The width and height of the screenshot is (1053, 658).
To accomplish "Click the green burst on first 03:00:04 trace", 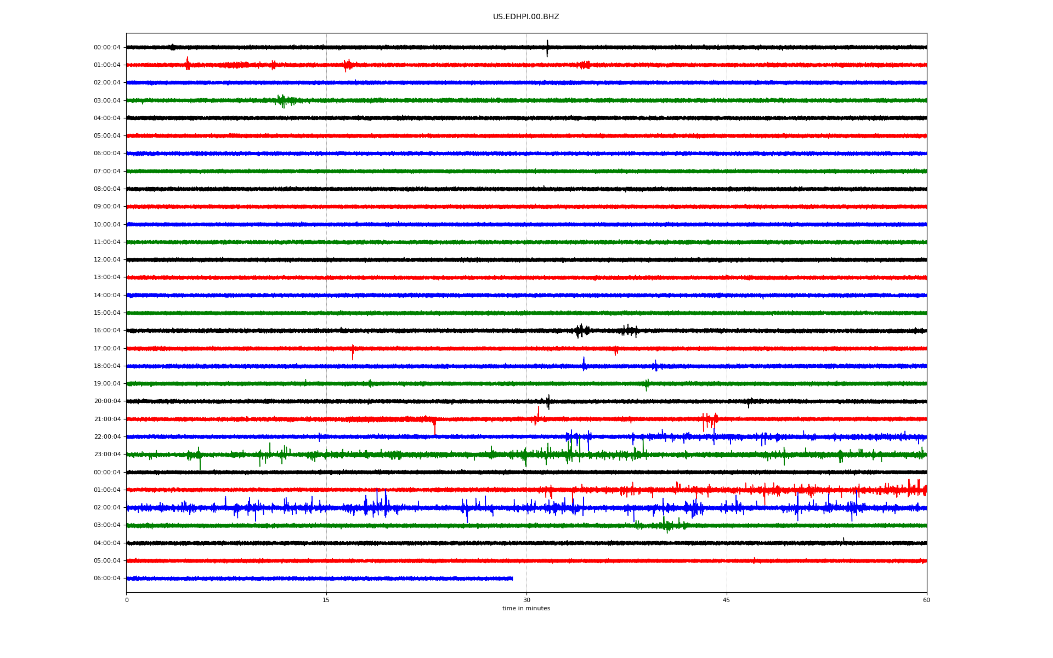I will click(x=282, y=100).
